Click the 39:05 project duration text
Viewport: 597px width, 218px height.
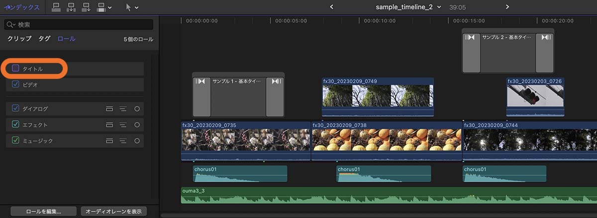tap(457, 7)
